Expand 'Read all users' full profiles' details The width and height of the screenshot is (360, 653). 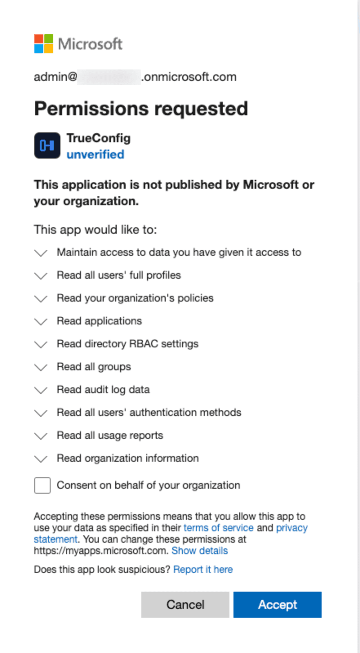(x=40, y=276)
